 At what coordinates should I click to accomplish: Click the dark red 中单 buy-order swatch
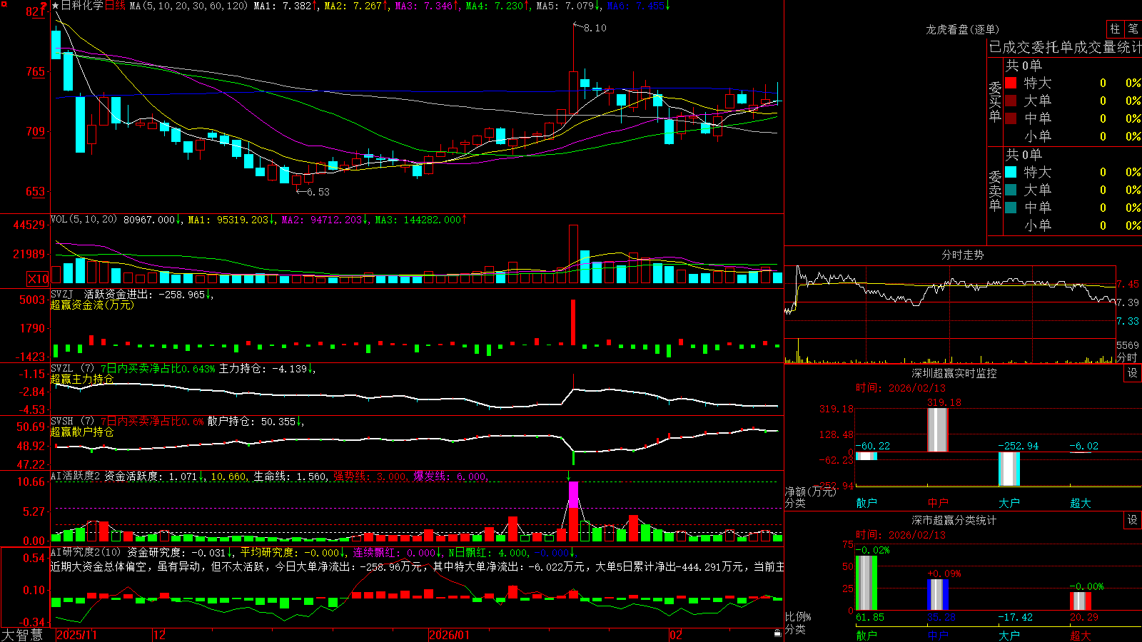tap(1011, 118)
